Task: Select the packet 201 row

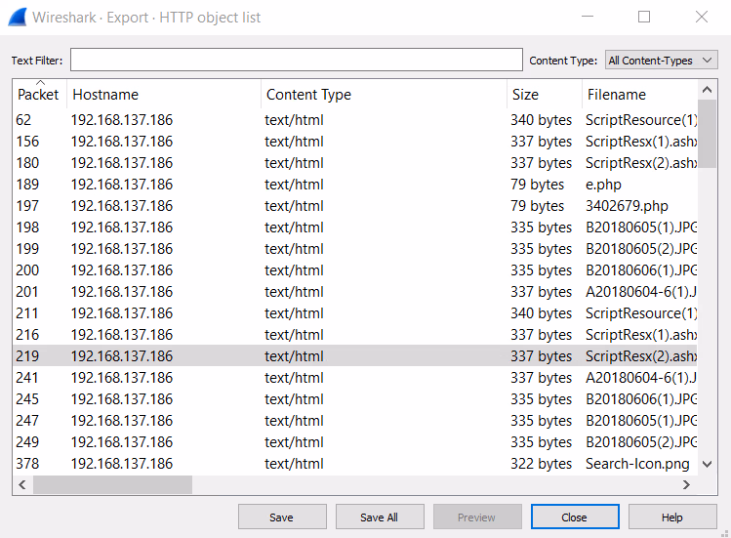Action: pos(355,292)
